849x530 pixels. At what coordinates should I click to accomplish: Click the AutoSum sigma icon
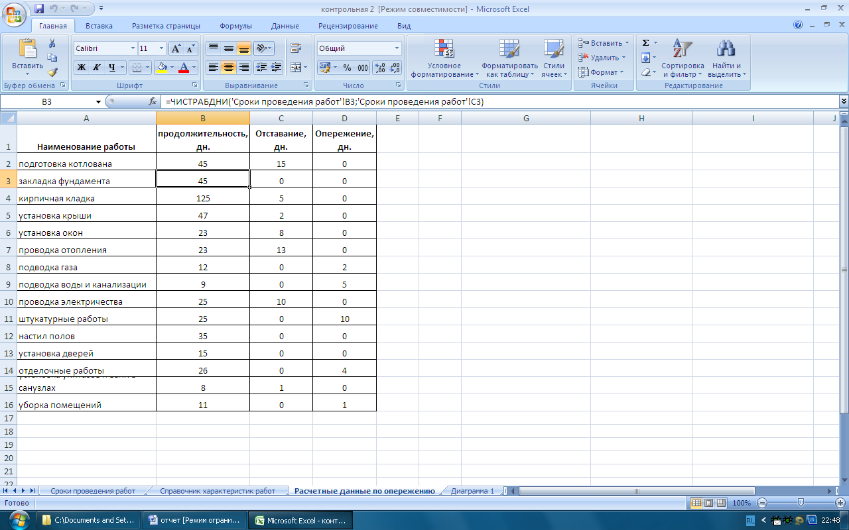645,43
